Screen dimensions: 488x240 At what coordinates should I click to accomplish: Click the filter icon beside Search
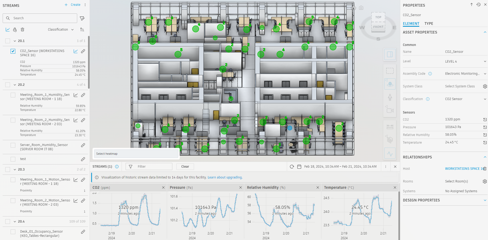(x=82, y=18)
